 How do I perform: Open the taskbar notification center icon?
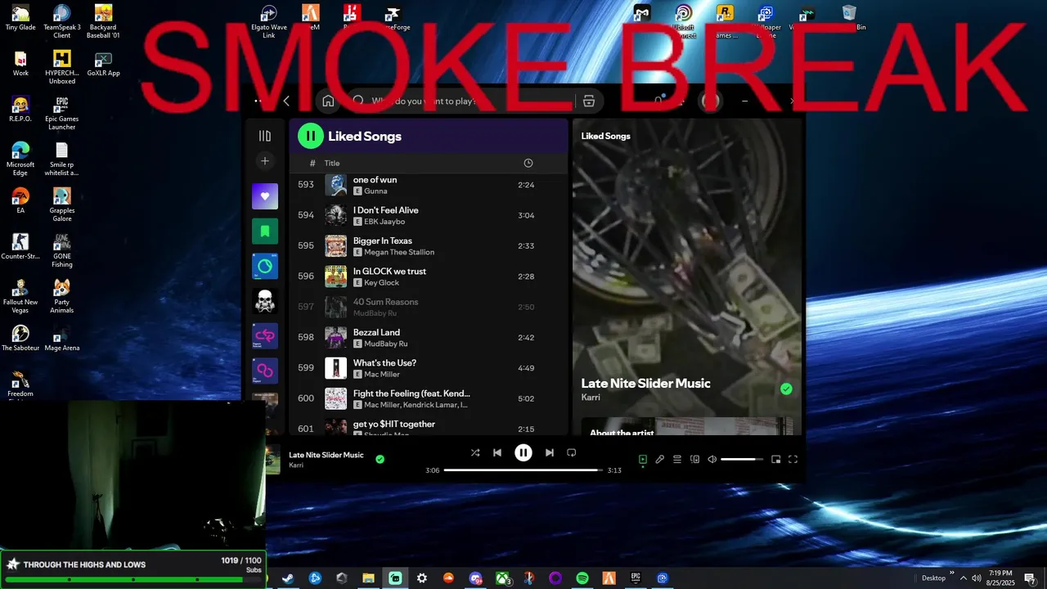point(1030,578)
